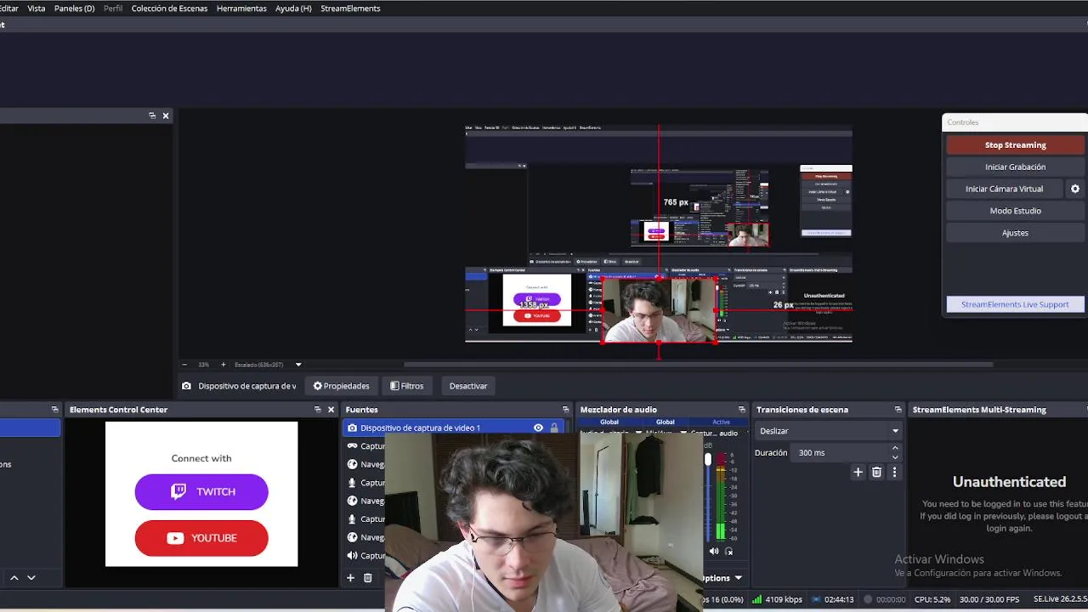This screenshot has width=1088, height=612.
Task: Toggle lock on Dispositivo de captura de video 1
Action: click(554, 428)
